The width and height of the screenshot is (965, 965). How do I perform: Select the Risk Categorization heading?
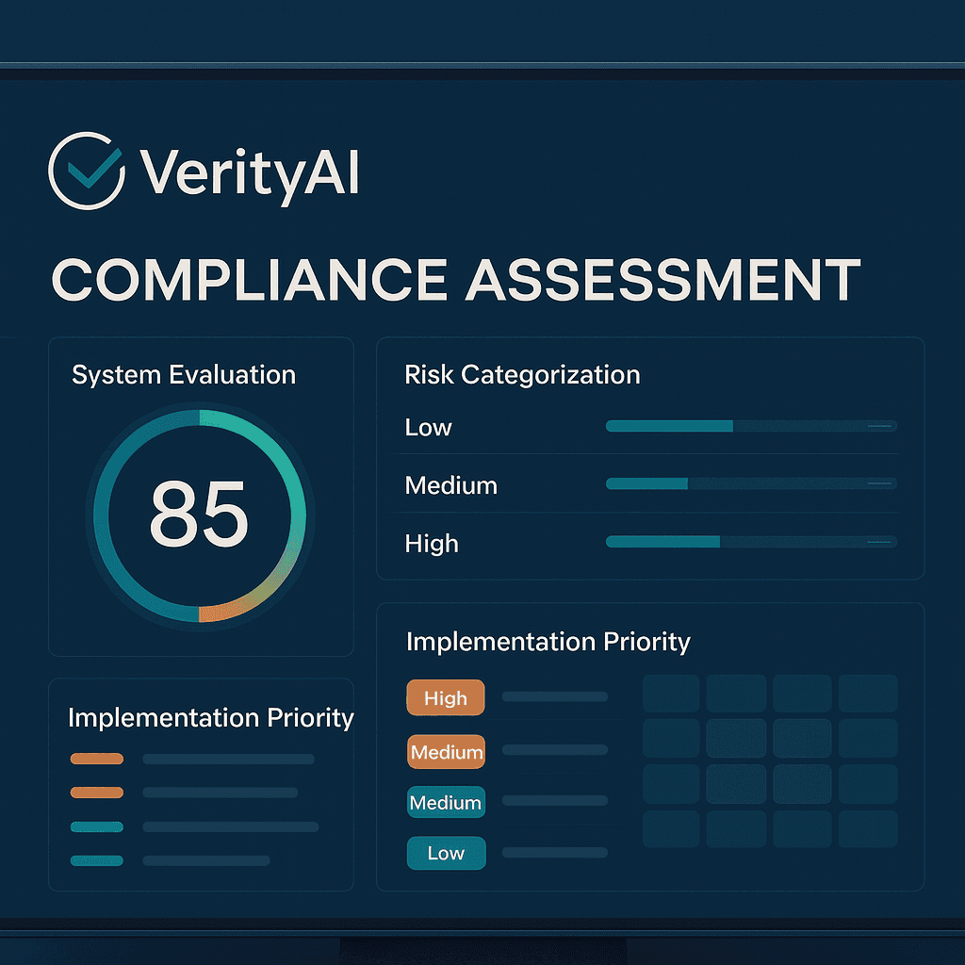click(x=522, y=374)
